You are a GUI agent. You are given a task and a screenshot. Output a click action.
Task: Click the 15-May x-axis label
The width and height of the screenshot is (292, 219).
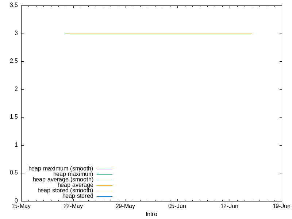click(21, 206)
